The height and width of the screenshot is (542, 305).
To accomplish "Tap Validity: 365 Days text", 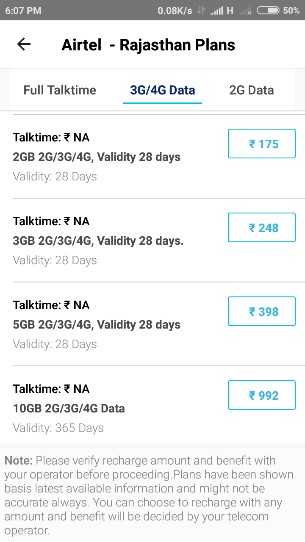I will [x=58, y=428].
